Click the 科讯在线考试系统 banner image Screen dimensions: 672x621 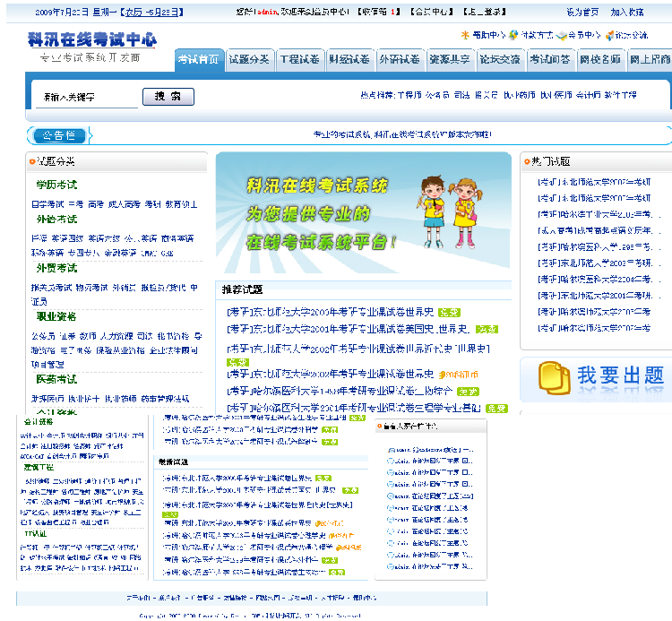tap(364, 212)
